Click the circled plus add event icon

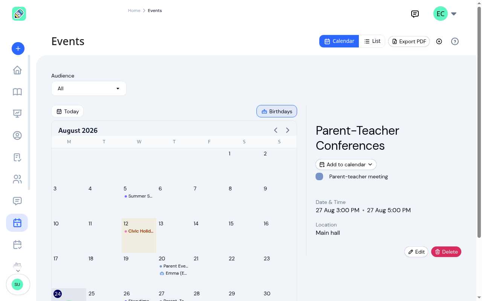[x=439, y=41]
